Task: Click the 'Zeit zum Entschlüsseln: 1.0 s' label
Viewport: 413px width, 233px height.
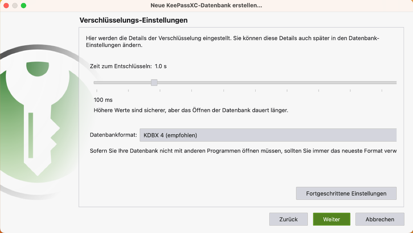Action: click(128, 66)
